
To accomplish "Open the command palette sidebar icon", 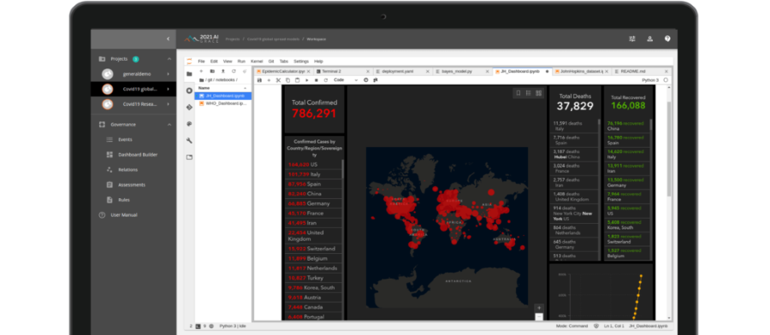I will [x=189, y=124].
